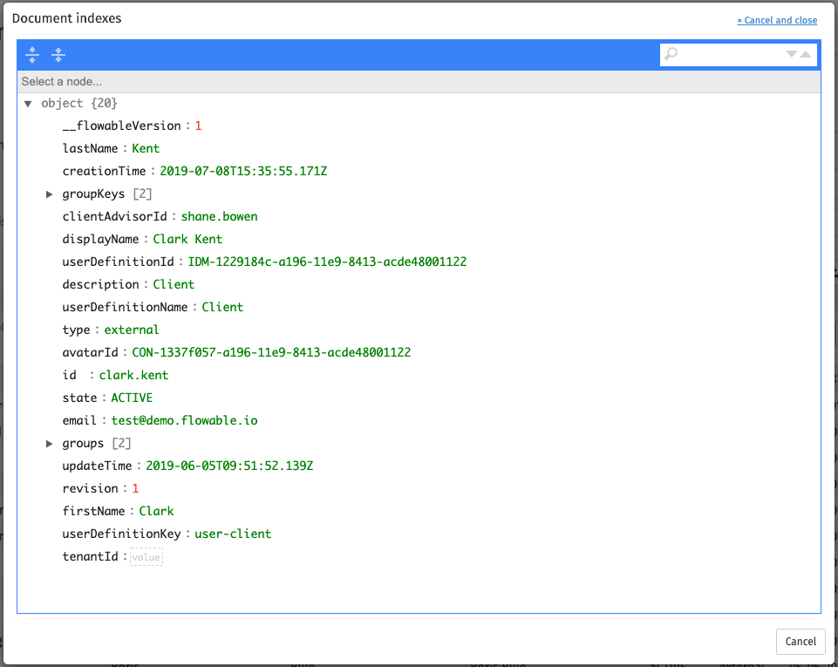
Task: Click the expand all fields icon
Action: point(32,55)
